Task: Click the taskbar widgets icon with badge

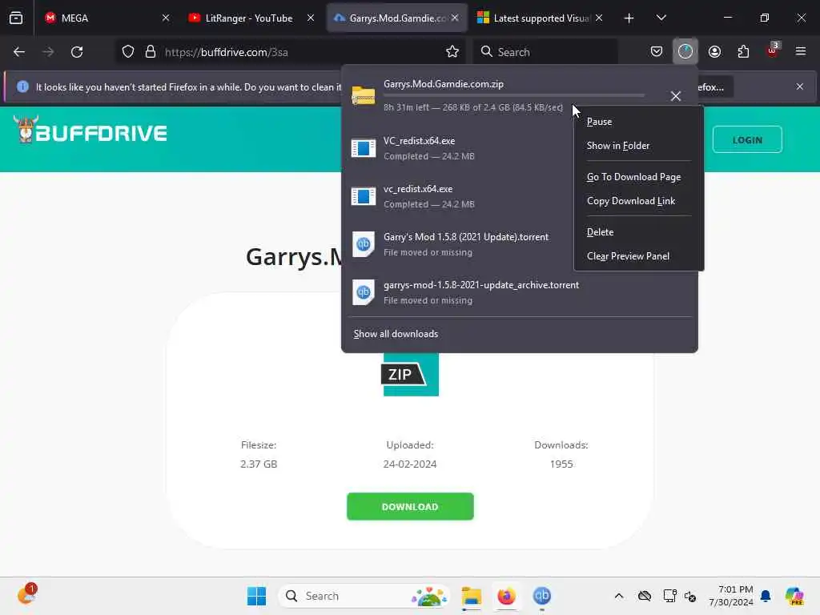Action: 26,595
